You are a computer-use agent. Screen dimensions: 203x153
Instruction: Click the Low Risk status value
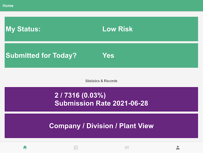point(117,29)
